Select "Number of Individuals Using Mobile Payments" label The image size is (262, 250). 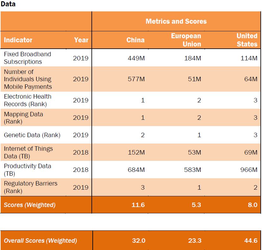click(x=28, y=79)
